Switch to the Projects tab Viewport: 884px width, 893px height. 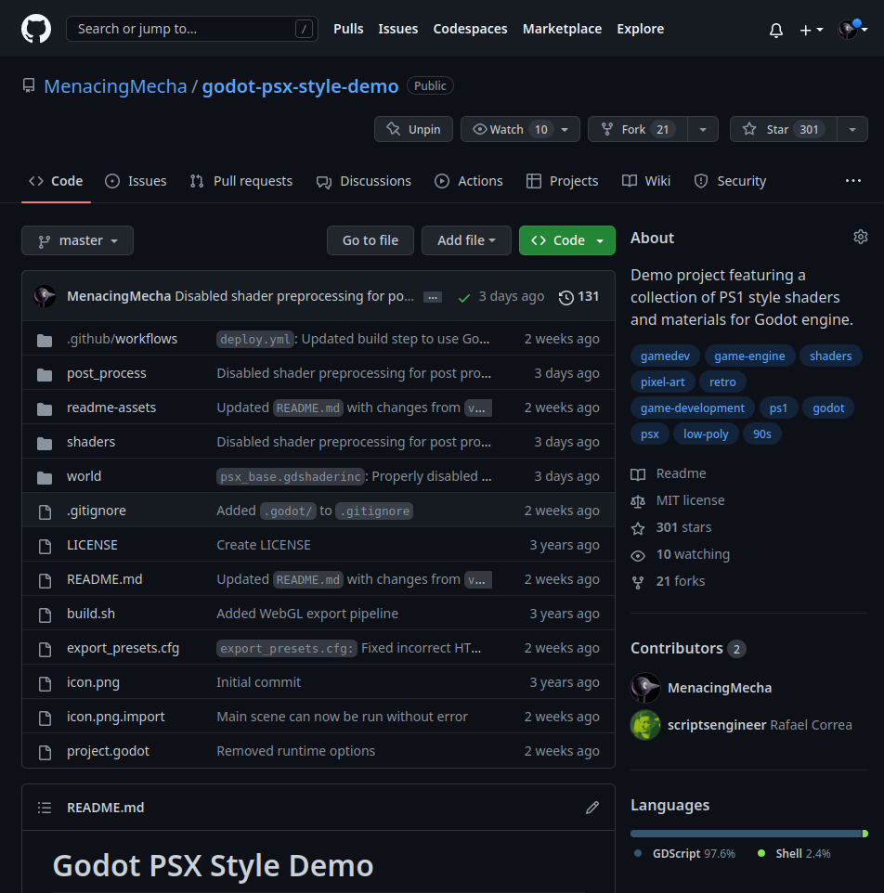562,181
